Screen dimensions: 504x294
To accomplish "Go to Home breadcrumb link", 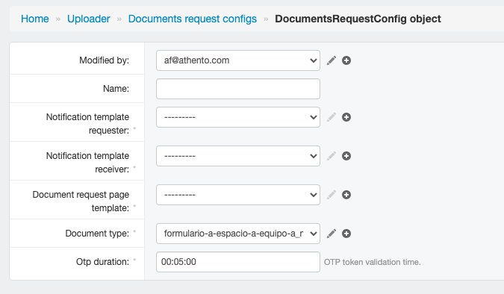I will (x=34, y=19).
